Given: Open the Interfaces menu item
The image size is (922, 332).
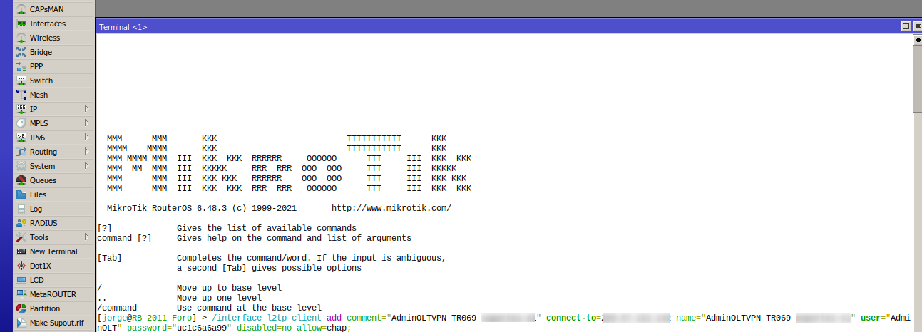Looking at the screenshot, I should (47, 24).
